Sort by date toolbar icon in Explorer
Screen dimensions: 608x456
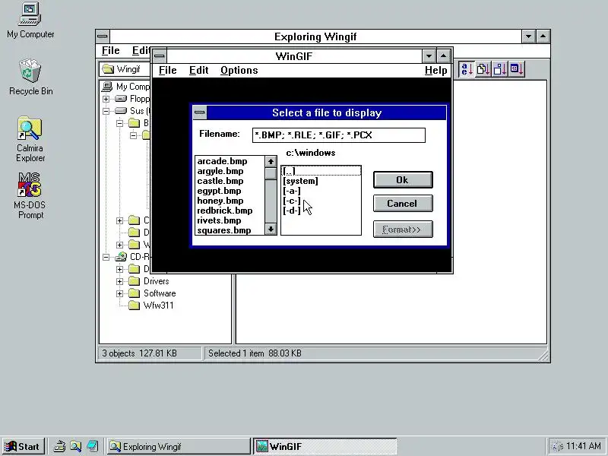click(517, 69)
